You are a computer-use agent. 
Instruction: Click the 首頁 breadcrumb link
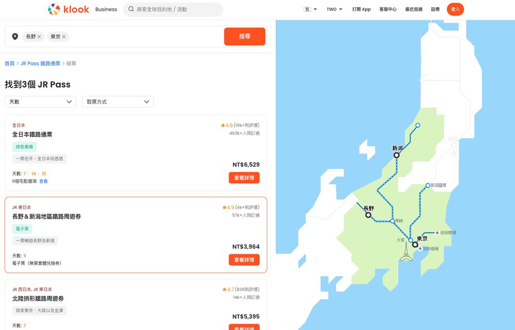[x=9, y=63]
